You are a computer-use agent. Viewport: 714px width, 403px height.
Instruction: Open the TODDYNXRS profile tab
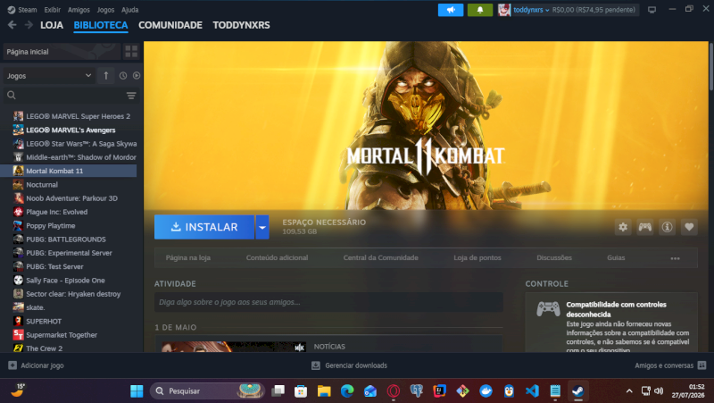click(241, 25)
